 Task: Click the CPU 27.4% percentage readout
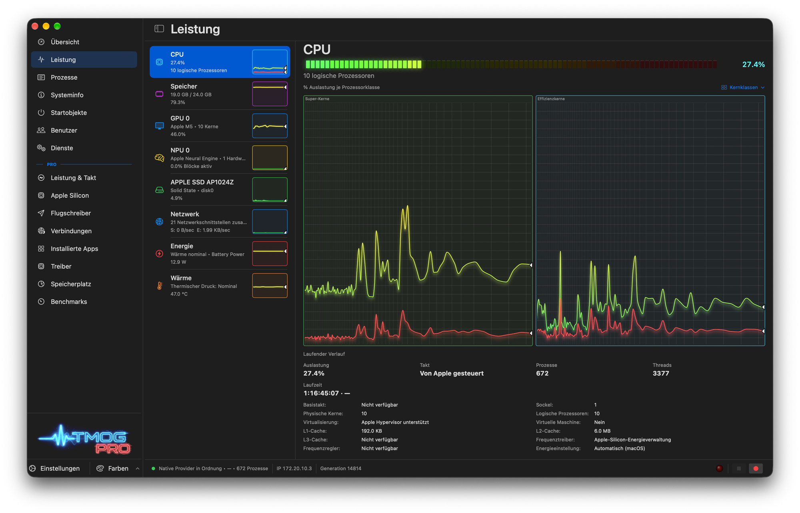pos(753,64)
